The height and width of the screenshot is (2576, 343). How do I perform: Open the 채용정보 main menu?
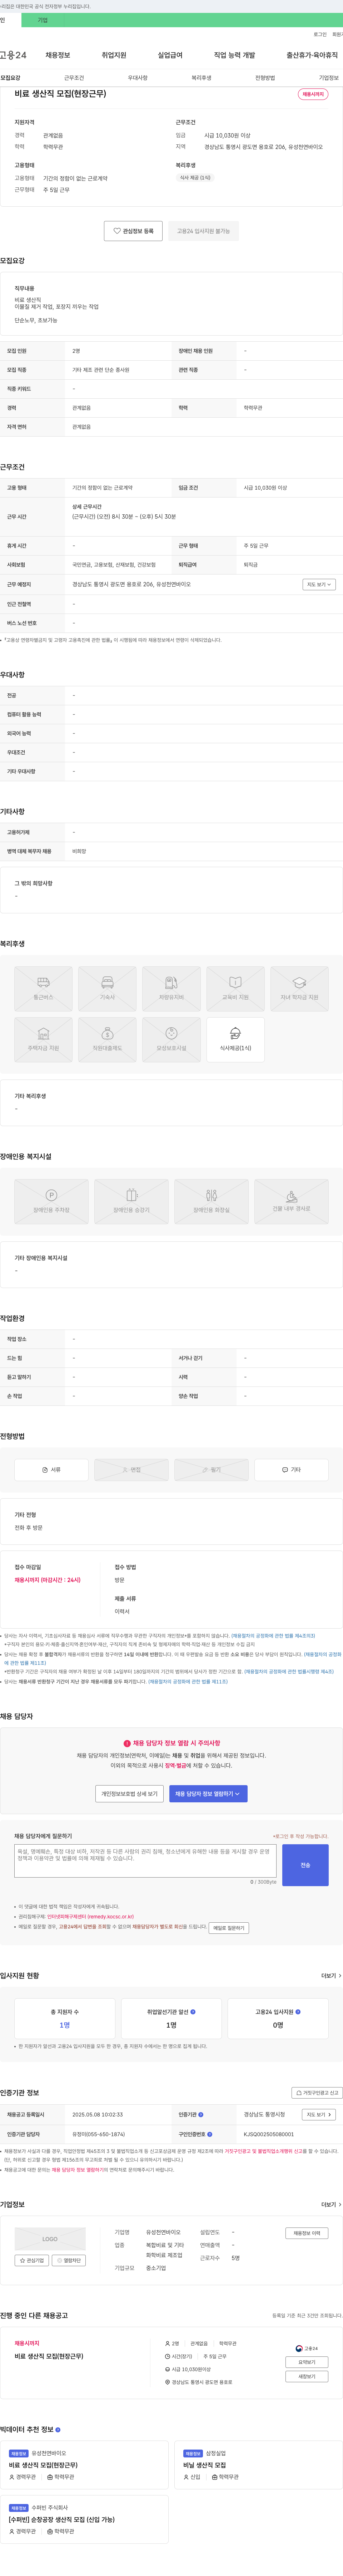tap(58, 55)
